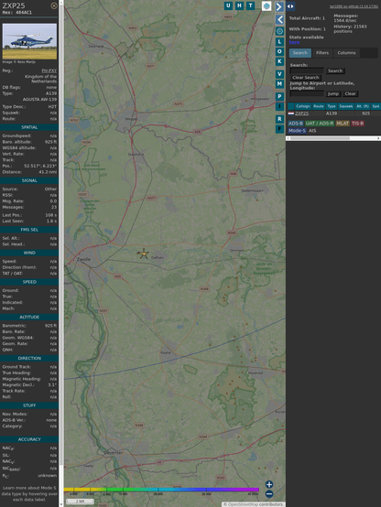Screen dimensions: 381x507
Task: Open the PH-PXY registration link
Action: 49,70
